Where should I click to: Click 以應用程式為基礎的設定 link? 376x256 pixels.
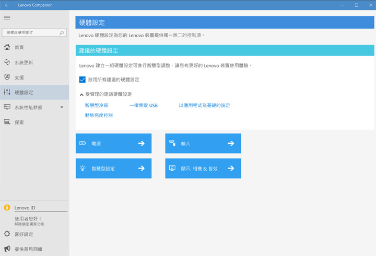[x=204, y=105]
